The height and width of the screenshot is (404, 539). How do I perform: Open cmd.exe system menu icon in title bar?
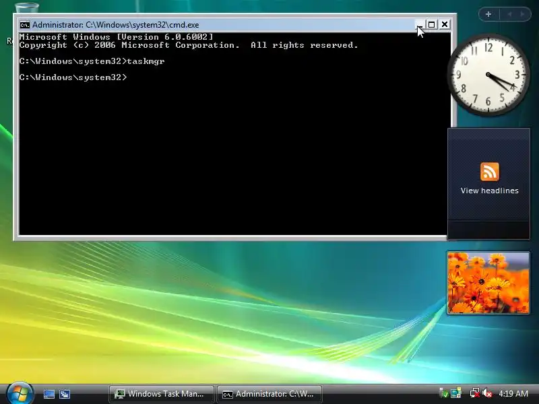click(x=24, y=25)
